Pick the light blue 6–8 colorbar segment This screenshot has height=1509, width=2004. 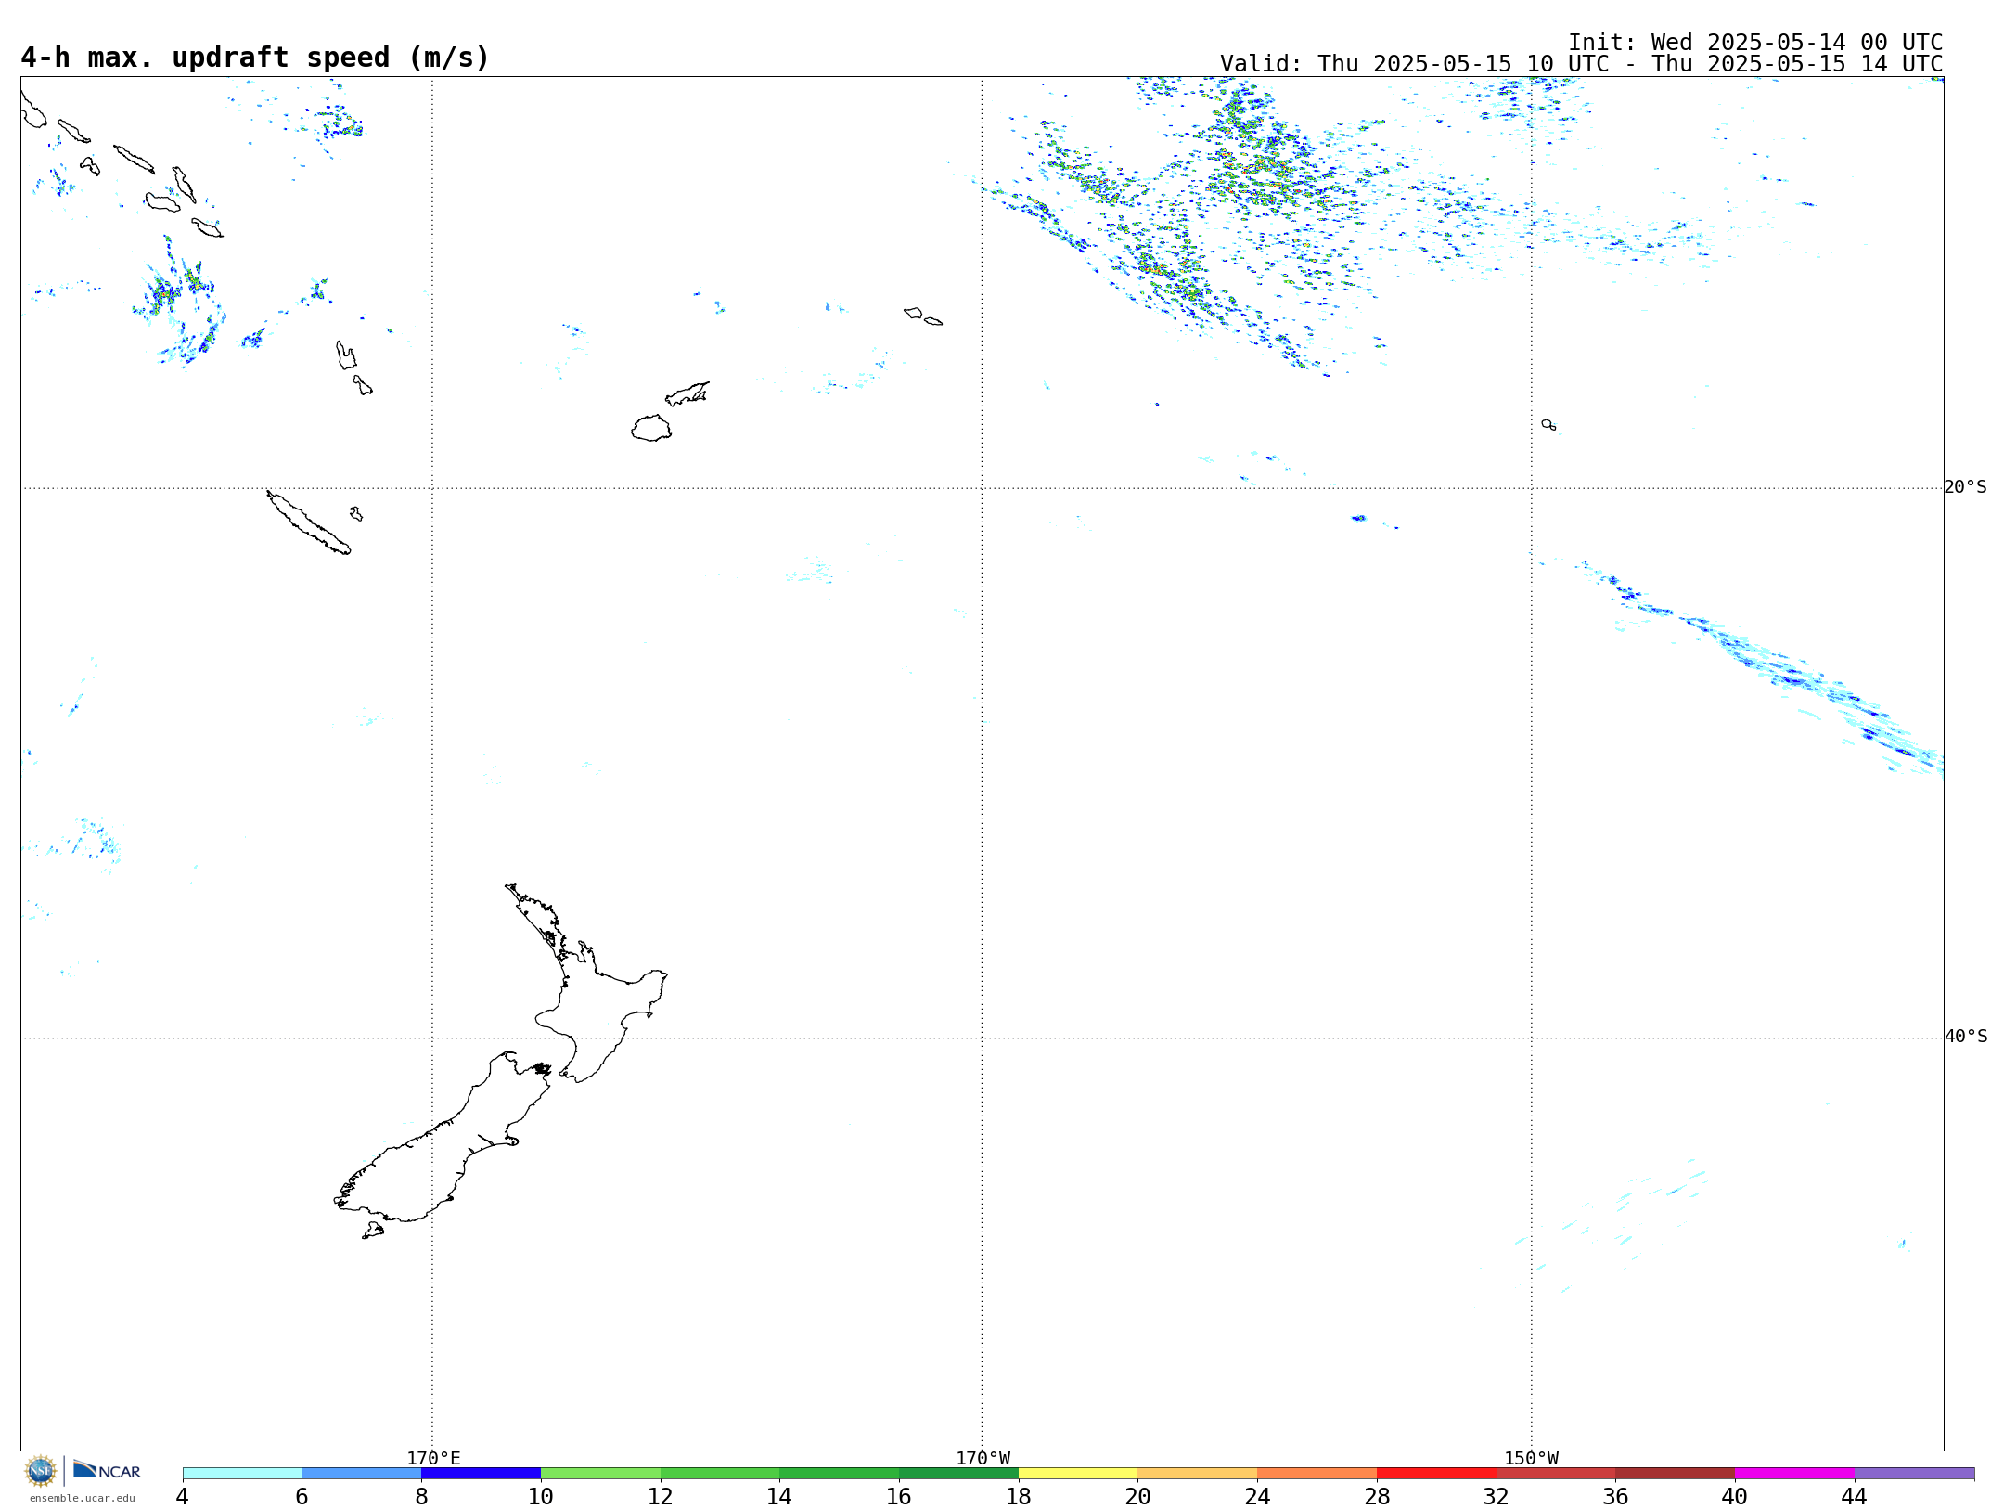point(362,1473)
